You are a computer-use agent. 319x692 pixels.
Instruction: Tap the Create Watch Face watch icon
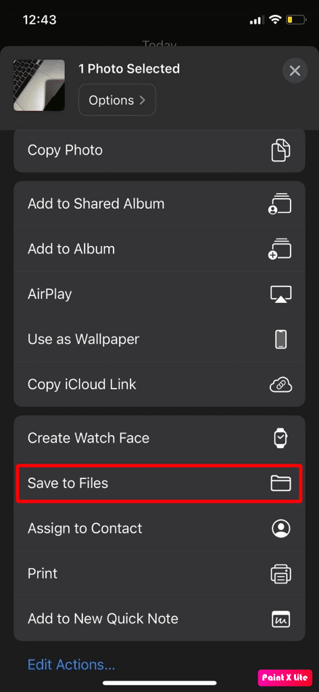280,438
